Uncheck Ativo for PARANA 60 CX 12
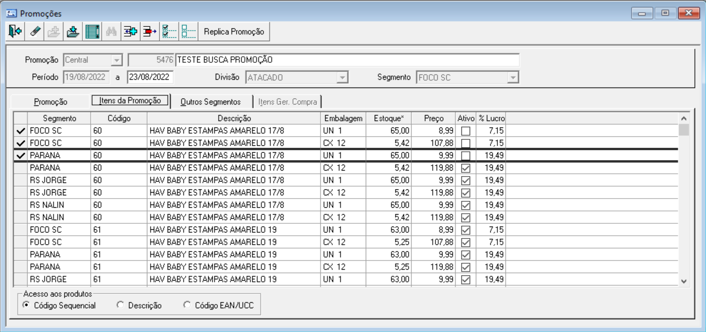The width and height of the screenshot is (706, 332). point(466,168)
